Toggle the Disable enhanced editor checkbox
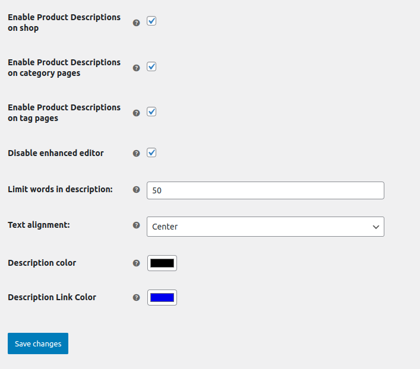The height and width of the screenshot is (369, 420). tap(151, 152)
